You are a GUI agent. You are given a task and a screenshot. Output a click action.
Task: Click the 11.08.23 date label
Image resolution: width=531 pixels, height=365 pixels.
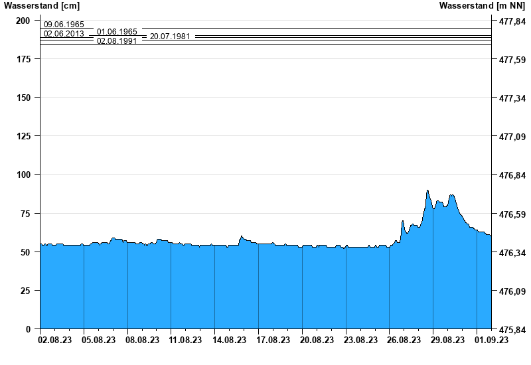pyautogui.click(x=185, y=340)
